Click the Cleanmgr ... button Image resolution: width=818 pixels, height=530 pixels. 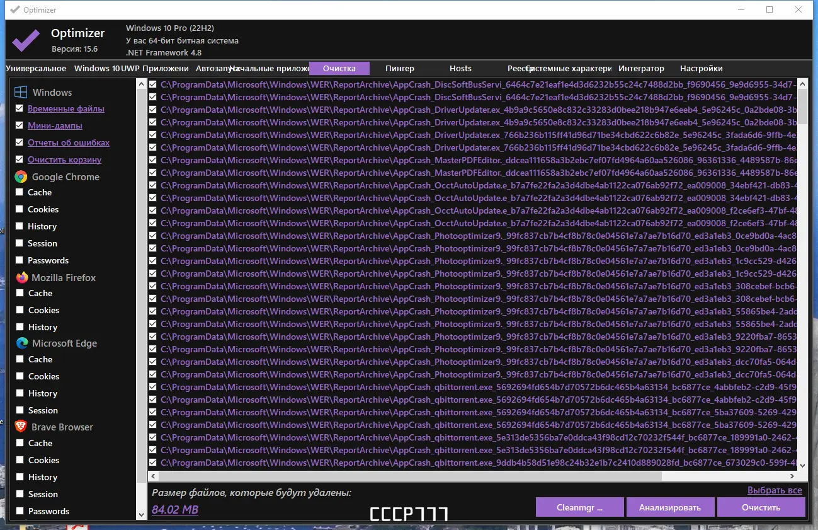point(580,507)
